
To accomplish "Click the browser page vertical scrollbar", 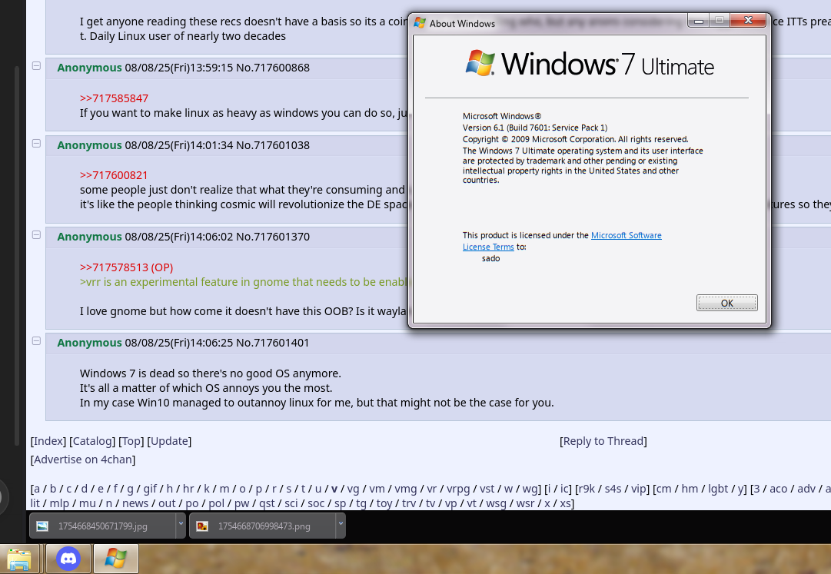I will pos(17,254).
